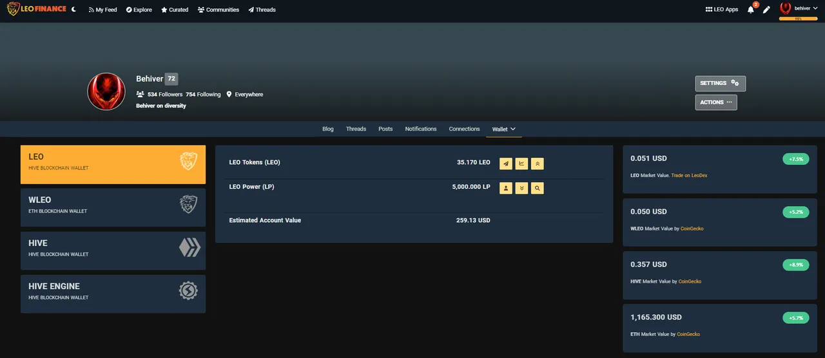Send LEO tokens with paper-plane icon

pyautogui.click(x=506, y=164)
